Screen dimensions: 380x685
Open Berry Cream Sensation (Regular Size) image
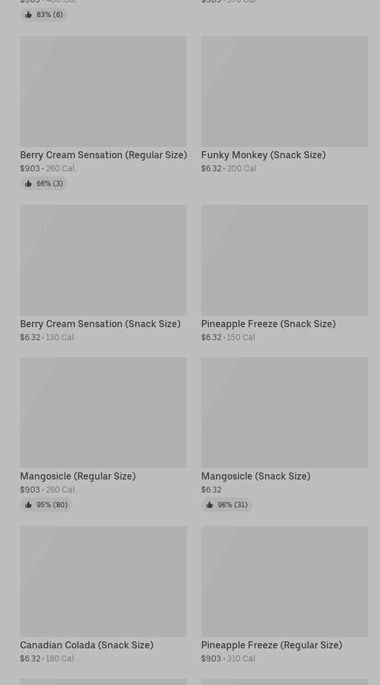pos(103,92)
